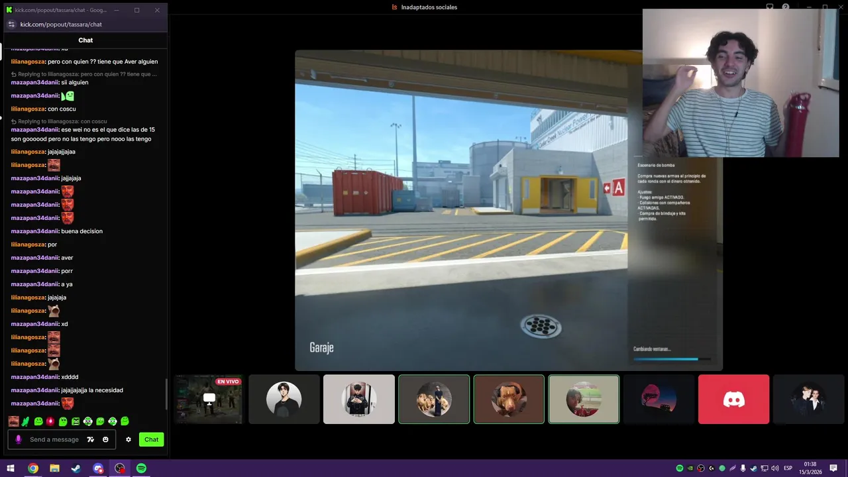Select the red Discord logo participant tile
The image size is (848, 477).
pyautogui.click(x=733, y=399)
